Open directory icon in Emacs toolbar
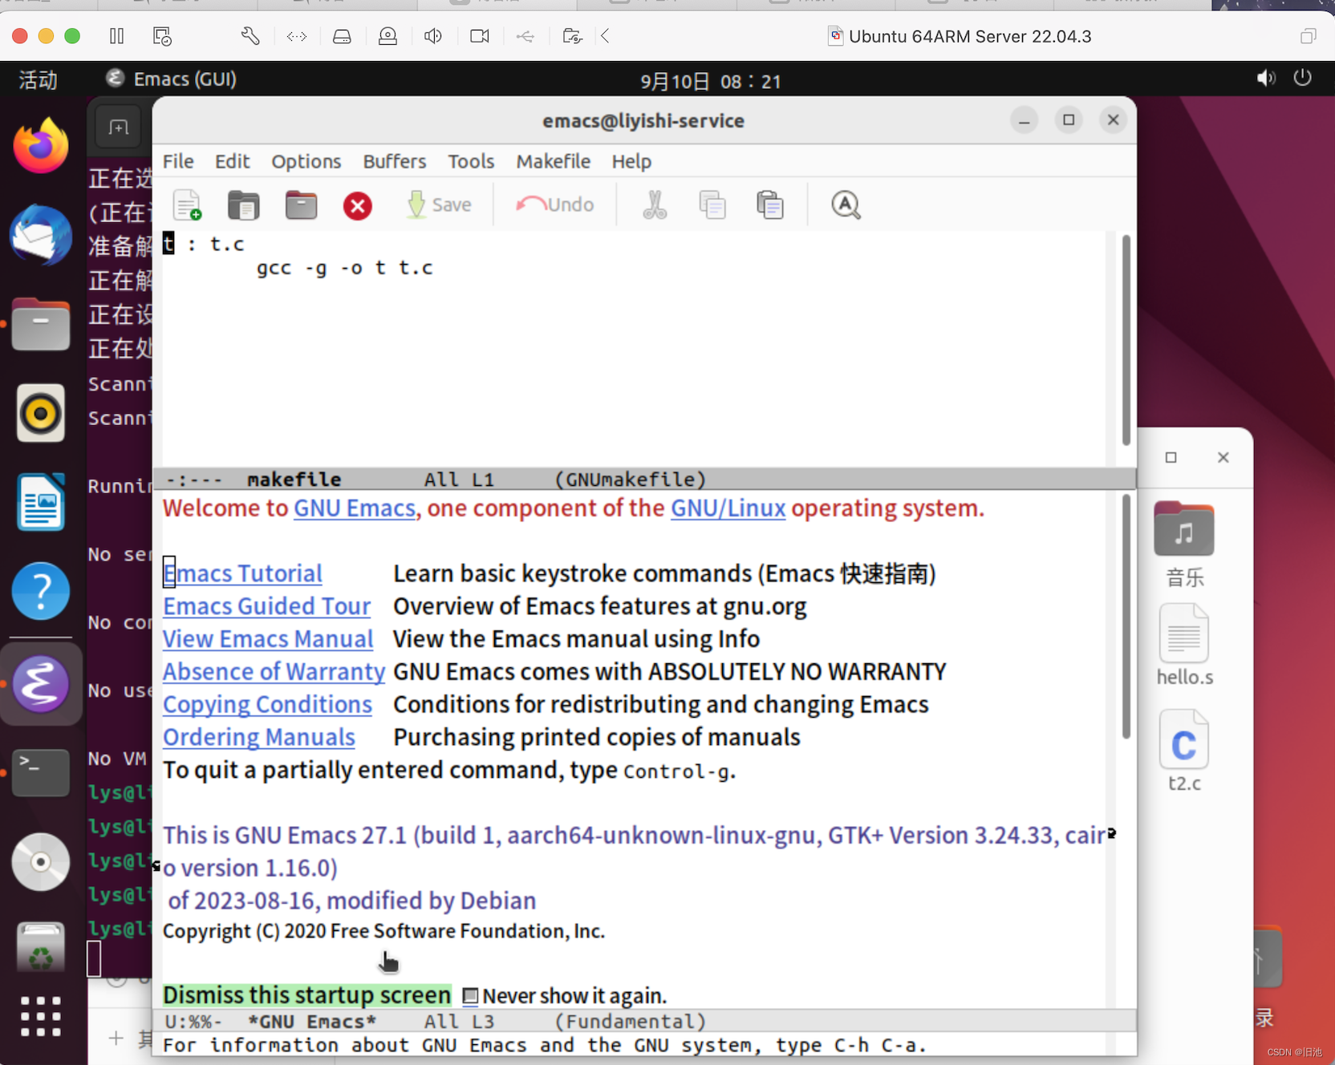1335x1065 pixels. 301,205
